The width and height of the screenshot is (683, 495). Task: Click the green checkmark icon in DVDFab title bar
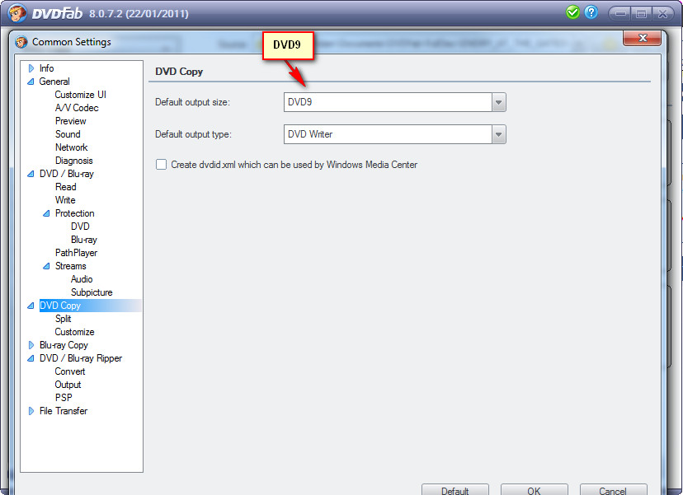(572, 12)
